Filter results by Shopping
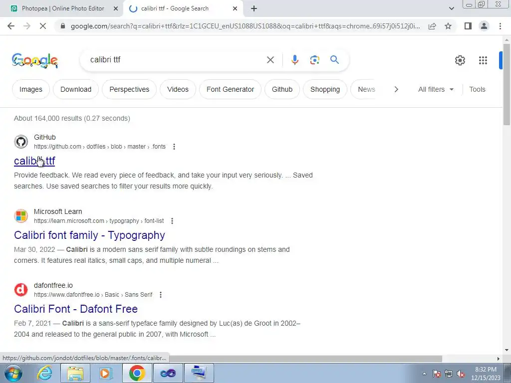Viewport: 511px width, 383px height. click(x=325, y=89)
